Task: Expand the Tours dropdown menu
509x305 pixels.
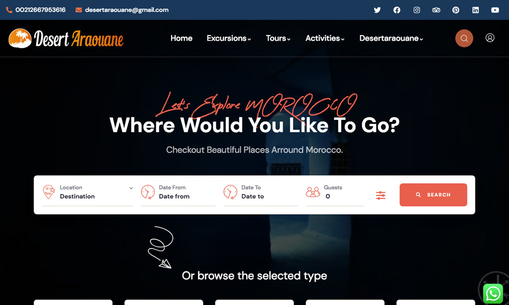Action: (278, 38)
